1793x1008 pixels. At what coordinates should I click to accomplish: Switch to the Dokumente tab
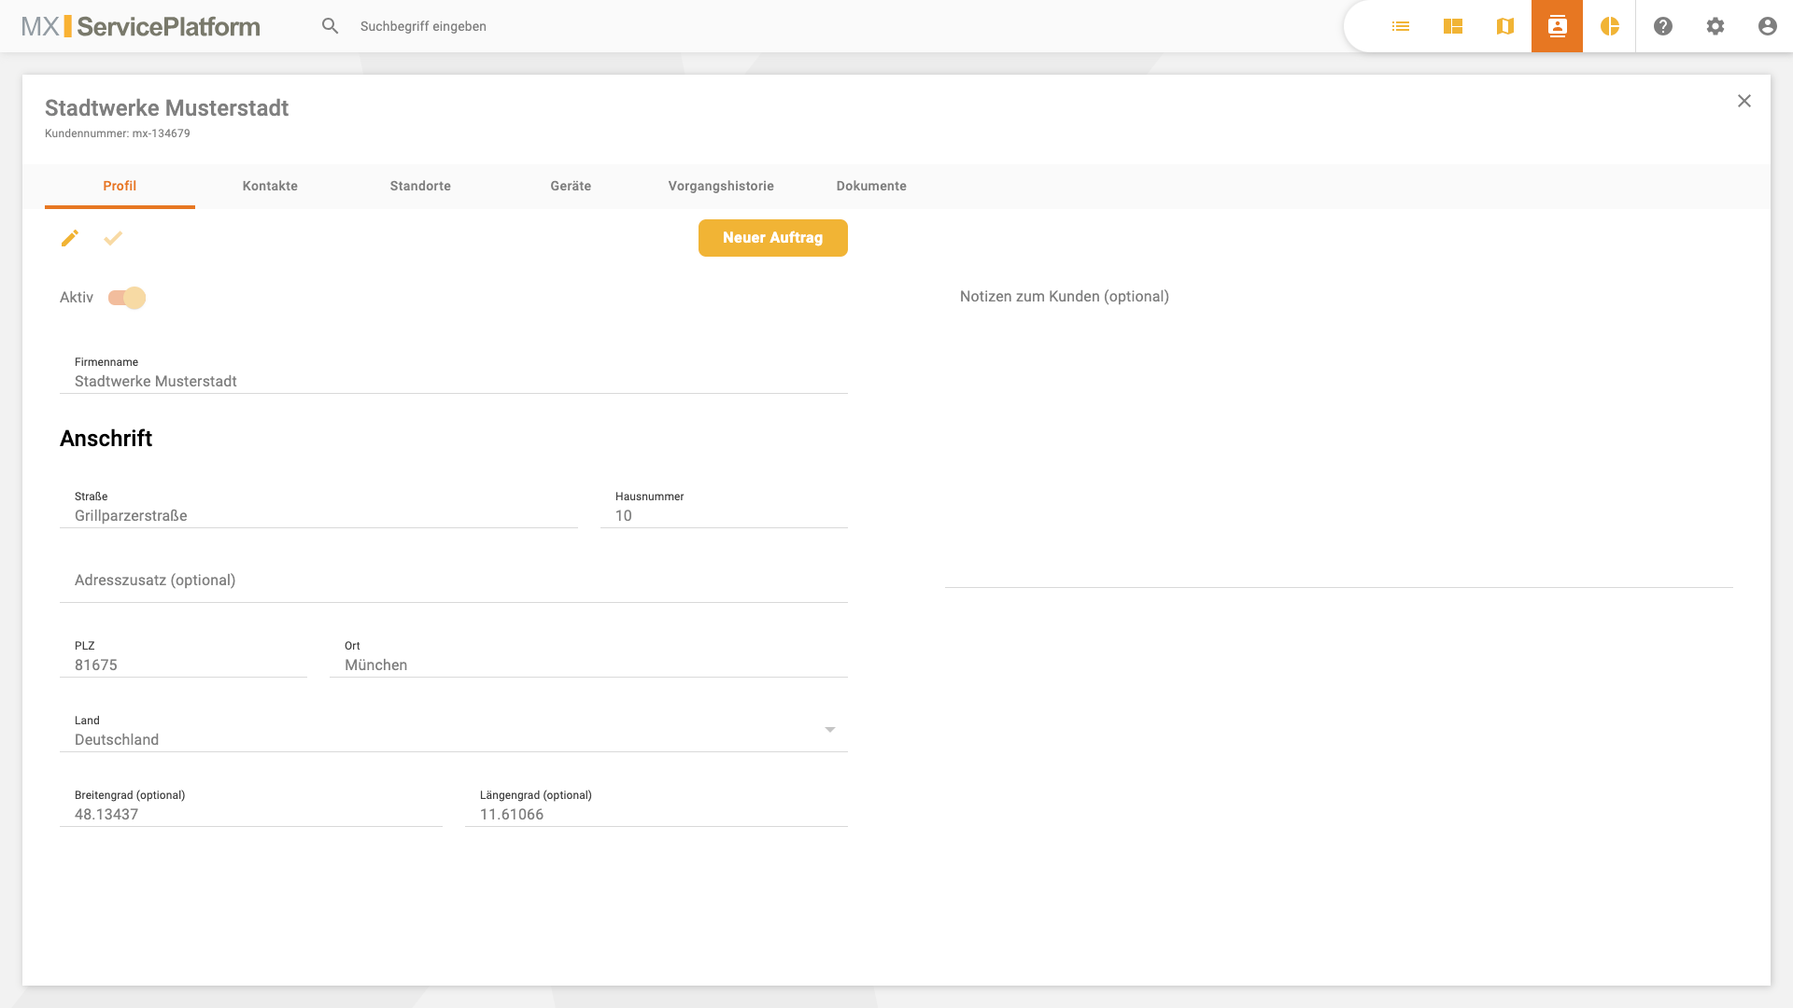pyautogui.click(x=871, y=186)
